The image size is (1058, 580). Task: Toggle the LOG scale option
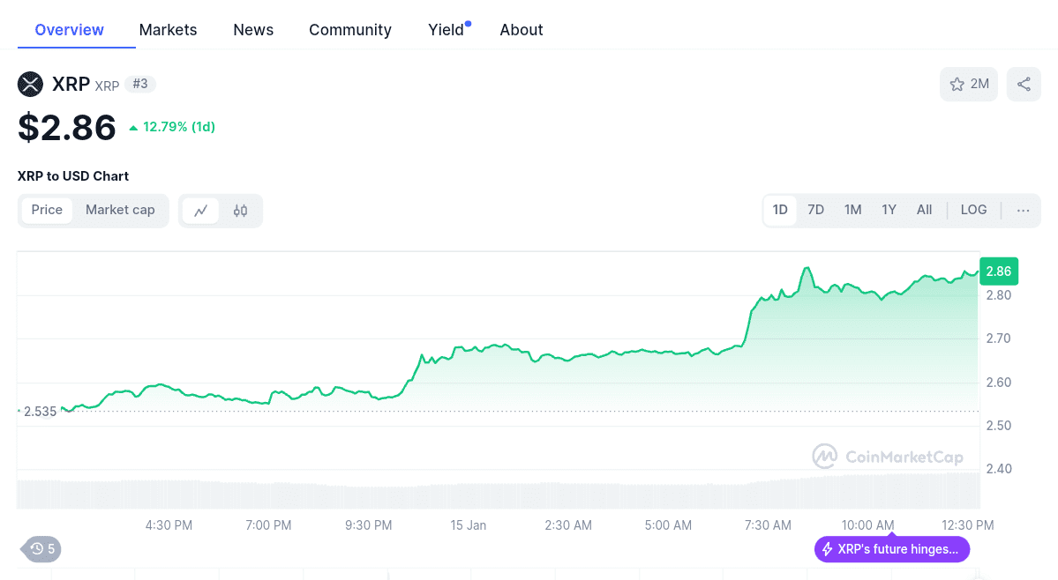point(973,210)
